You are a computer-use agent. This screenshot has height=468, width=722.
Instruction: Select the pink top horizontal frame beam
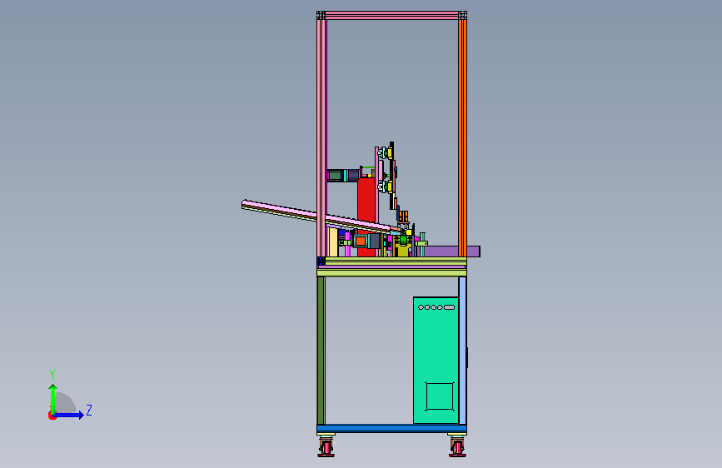click(392, 15)
